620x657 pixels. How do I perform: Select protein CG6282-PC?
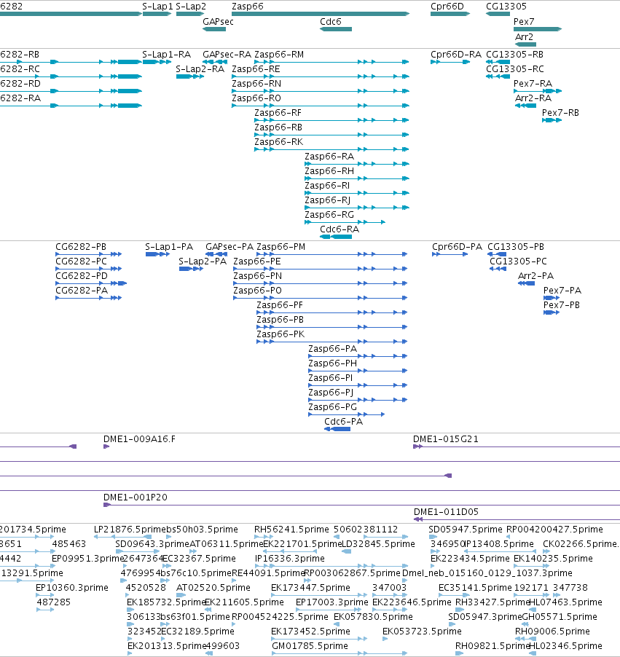pos(88,269)
